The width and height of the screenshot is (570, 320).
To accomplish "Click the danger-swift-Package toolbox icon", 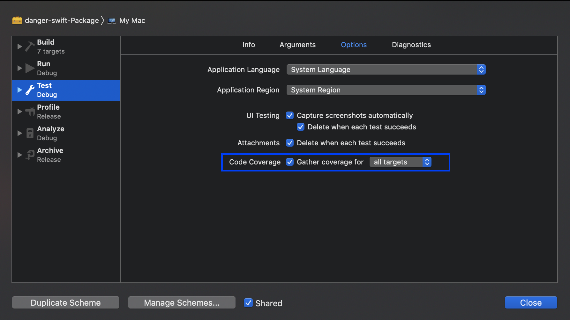I will 17,20.
